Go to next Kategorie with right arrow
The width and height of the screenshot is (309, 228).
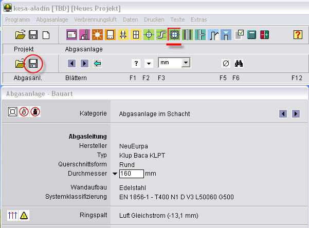[x=296, y=113]
